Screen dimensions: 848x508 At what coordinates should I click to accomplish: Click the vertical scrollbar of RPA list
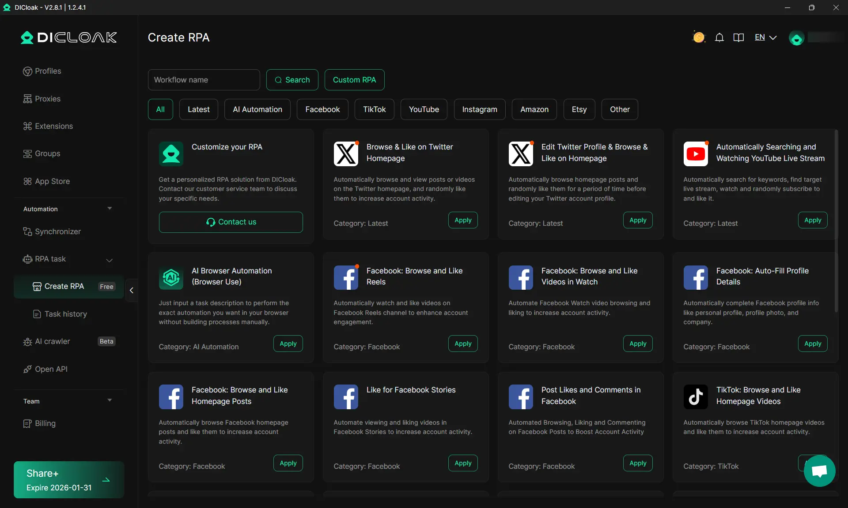click(x=836, y=220)
